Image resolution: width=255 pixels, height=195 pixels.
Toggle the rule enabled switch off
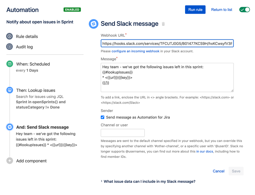point(245,10)
